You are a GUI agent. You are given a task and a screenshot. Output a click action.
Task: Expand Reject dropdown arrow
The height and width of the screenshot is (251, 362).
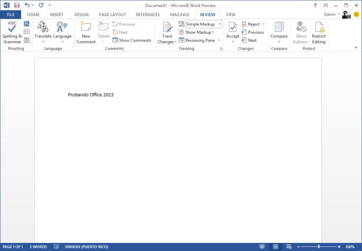tap(264, 24)
